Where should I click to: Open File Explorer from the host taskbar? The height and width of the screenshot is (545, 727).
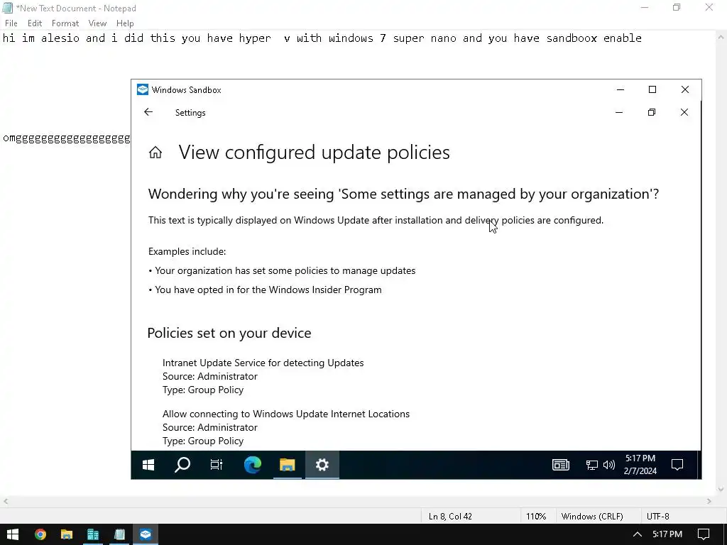tap(67, 534)
